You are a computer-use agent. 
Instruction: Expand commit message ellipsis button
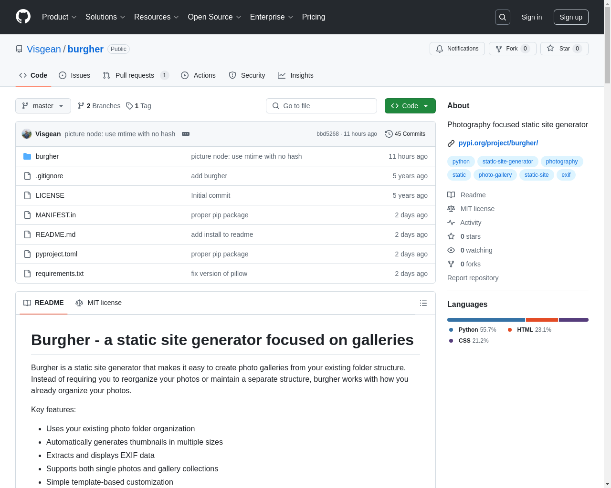(186, 134)
